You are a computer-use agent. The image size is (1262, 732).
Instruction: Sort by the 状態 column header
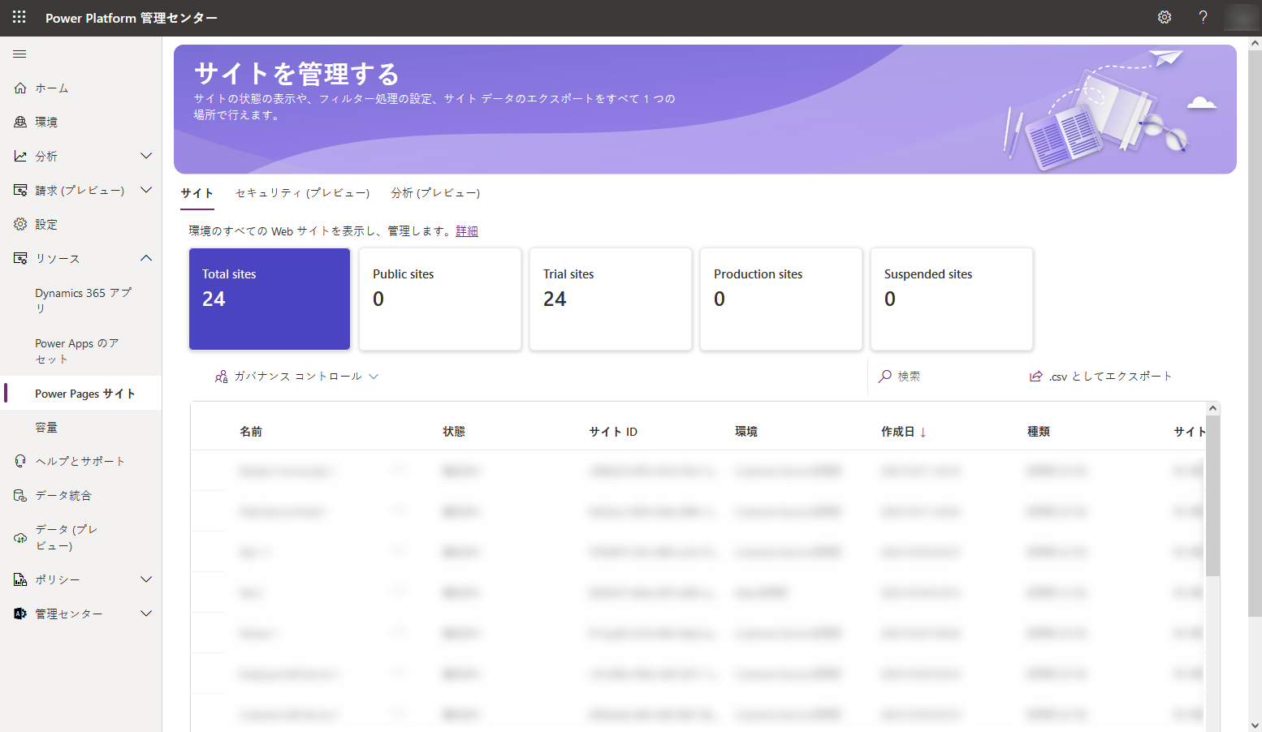point(454,432)
